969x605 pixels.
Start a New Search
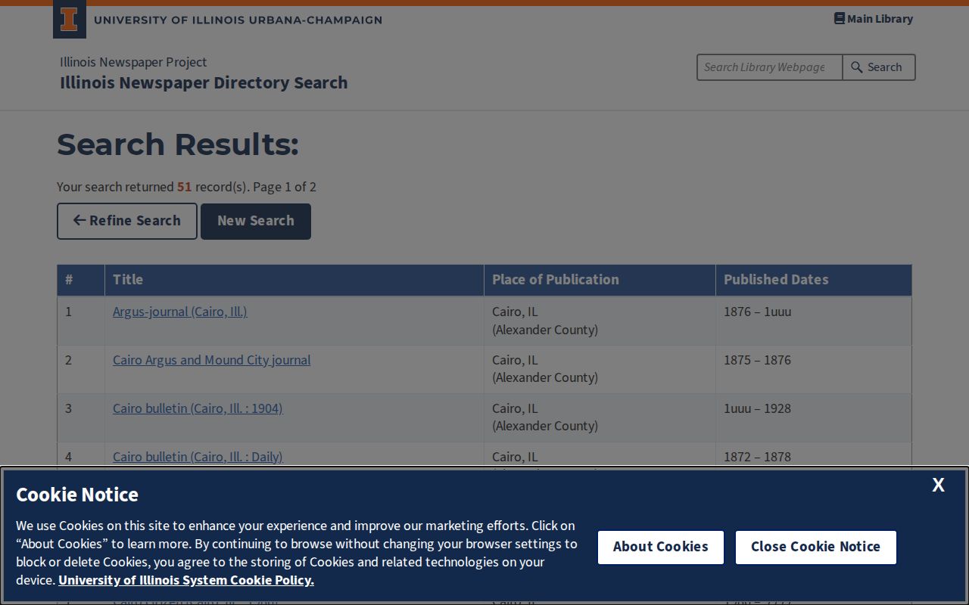256,221
